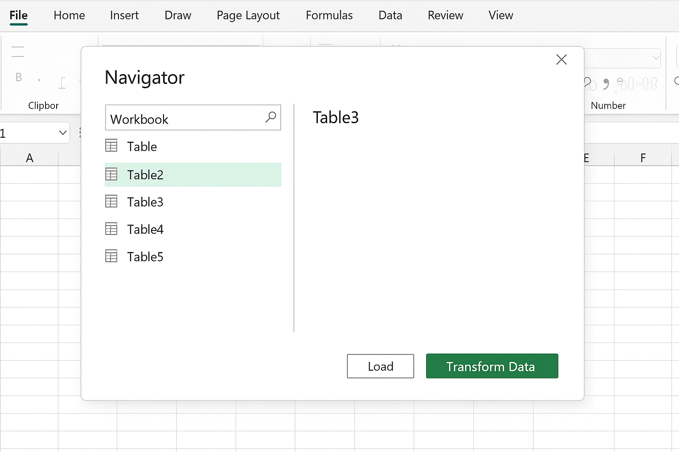The image size is (679, 452).
Task: Click the Navigator dialog title
Action: click(145, 78)
